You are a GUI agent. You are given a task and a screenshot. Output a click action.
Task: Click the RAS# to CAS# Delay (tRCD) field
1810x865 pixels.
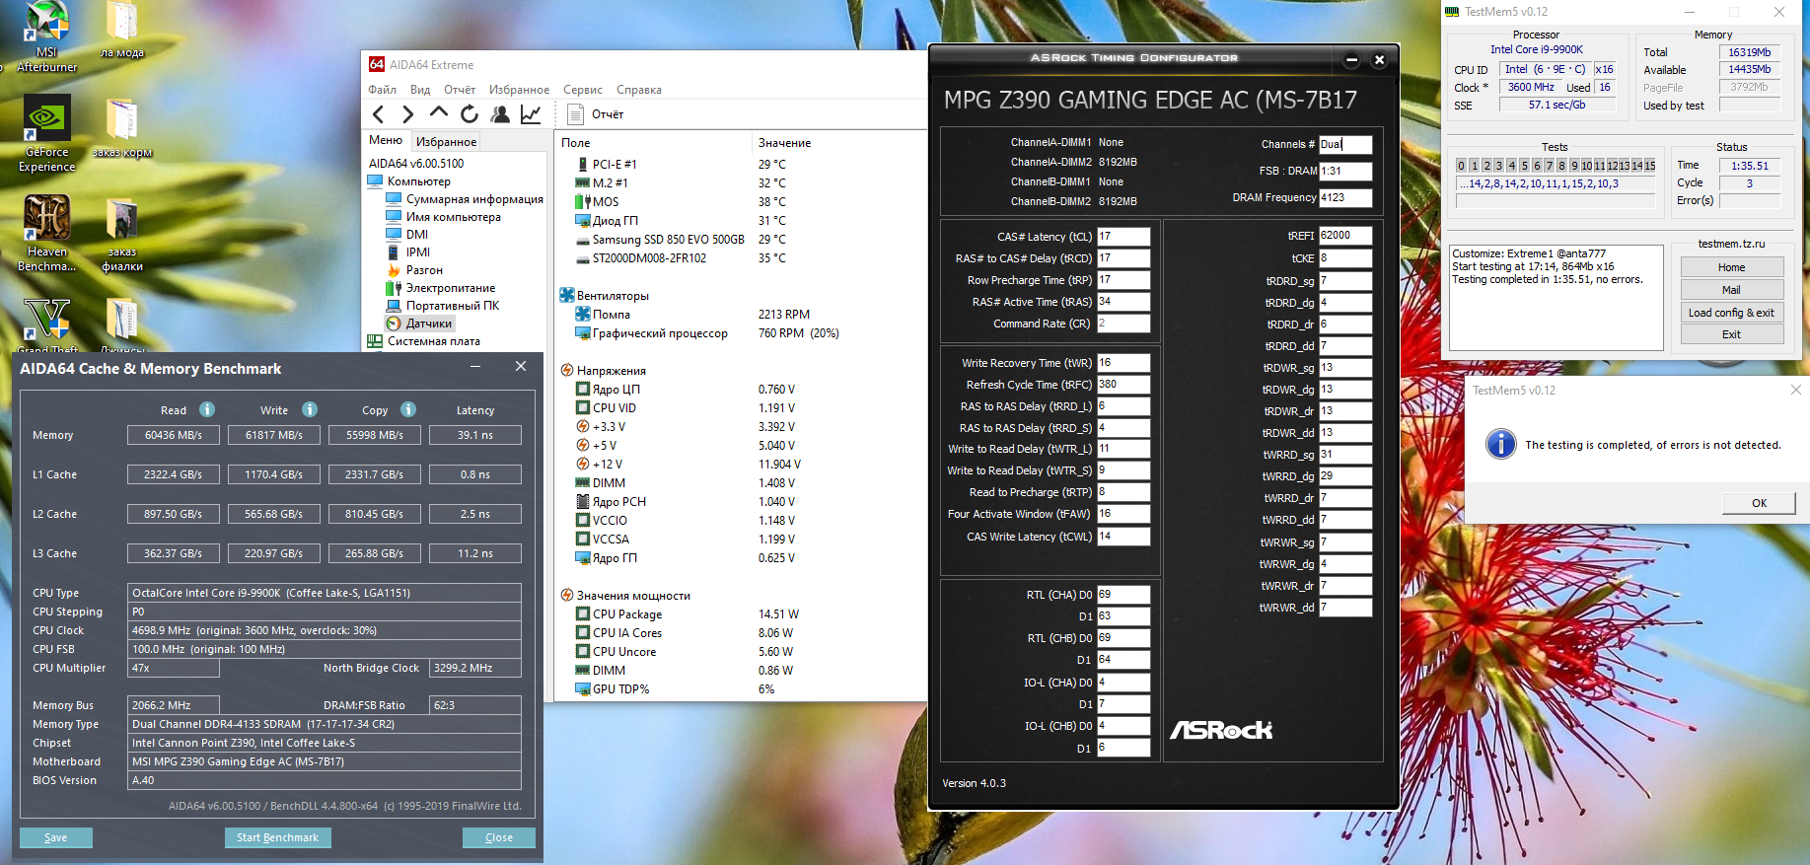pyautogui.click(x=1123, y=258)
